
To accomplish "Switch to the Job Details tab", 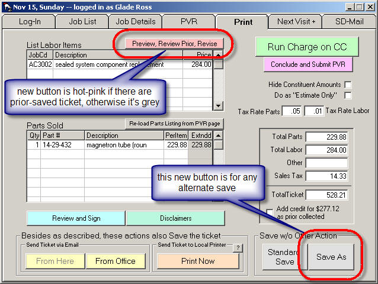I will 135,22.
